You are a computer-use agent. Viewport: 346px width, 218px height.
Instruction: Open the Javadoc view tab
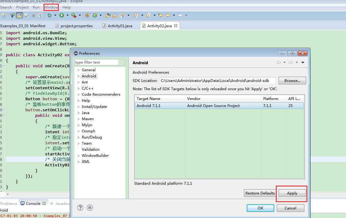pyautogui.click(x=60, y=203)
